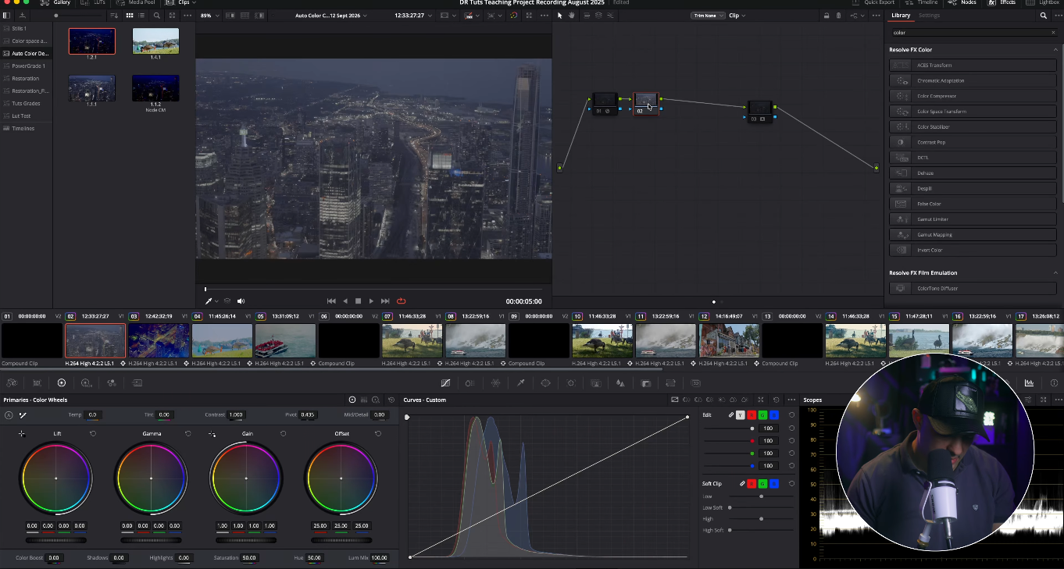The image size is (1064, 569).
Task: Open the Clip node mode dropdown
Action: pyautogui.click(x=737, y=16)
